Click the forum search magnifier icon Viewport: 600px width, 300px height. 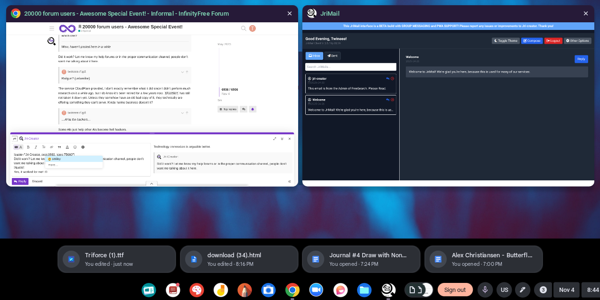tap(244, 28)
